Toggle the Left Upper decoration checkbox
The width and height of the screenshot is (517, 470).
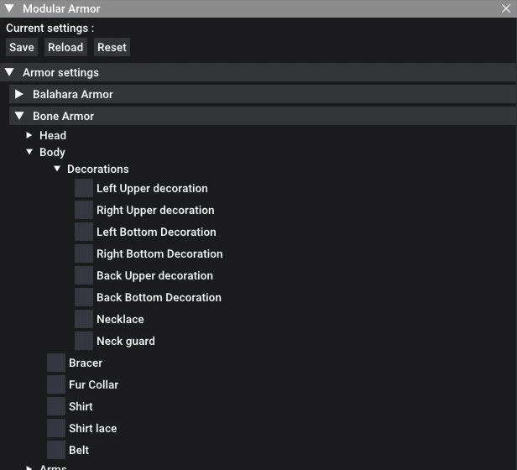(x=84, y=188)
